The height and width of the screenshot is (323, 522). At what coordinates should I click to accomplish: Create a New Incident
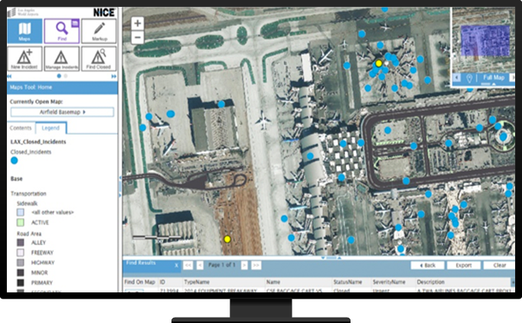tap(25, 59)
